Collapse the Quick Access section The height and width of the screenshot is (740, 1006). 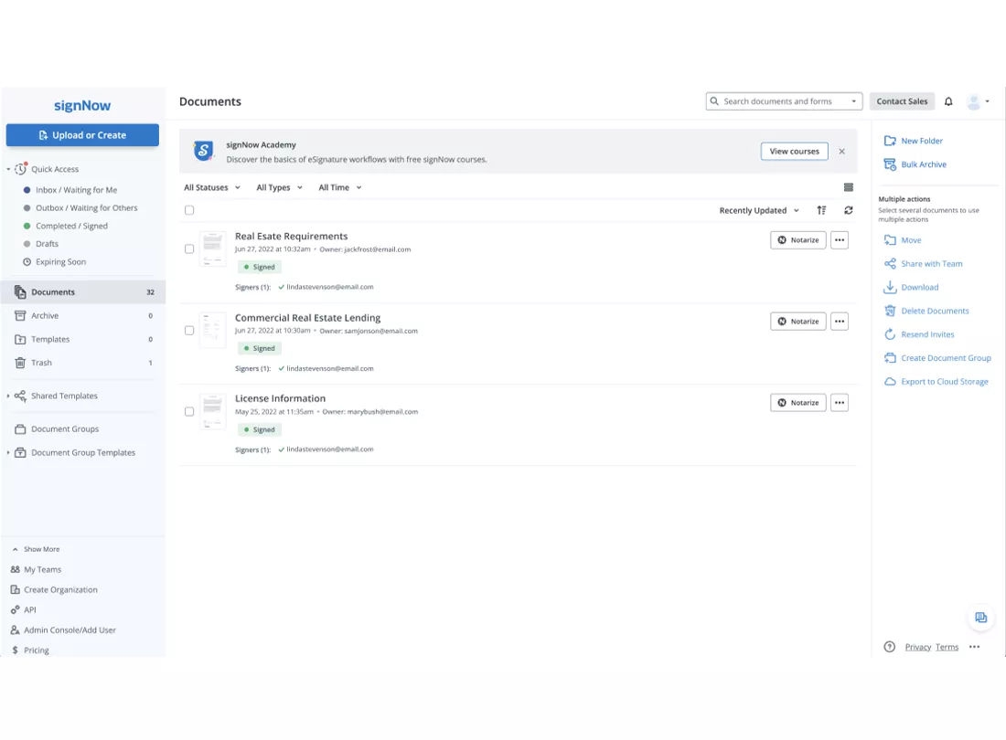coord(8,169)
